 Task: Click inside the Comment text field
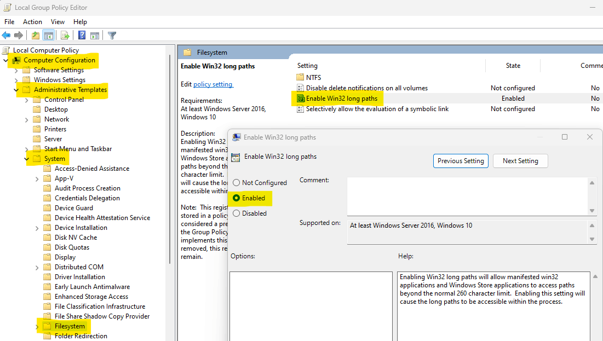click(467, 196)
